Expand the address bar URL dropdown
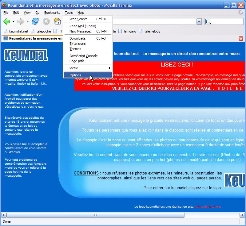Image resolution: width=246 pixels, height=226 pixels. coord(199,21)
